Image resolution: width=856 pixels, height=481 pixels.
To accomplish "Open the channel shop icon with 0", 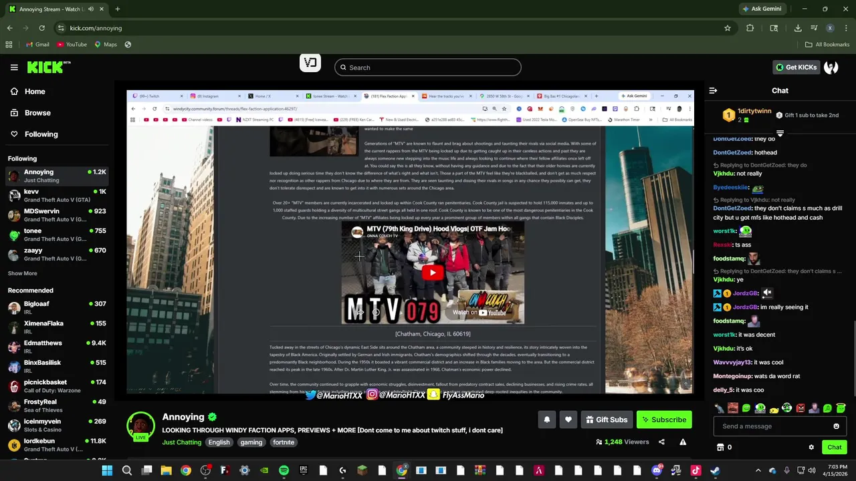I will point(724,447).
